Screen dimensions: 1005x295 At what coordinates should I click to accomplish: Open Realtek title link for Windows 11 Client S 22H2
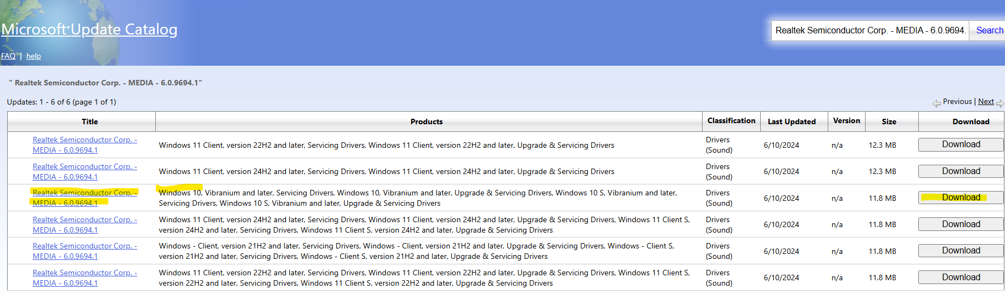(85, 278)
